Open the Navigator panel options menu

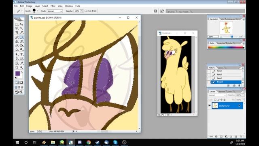[244, 19]
